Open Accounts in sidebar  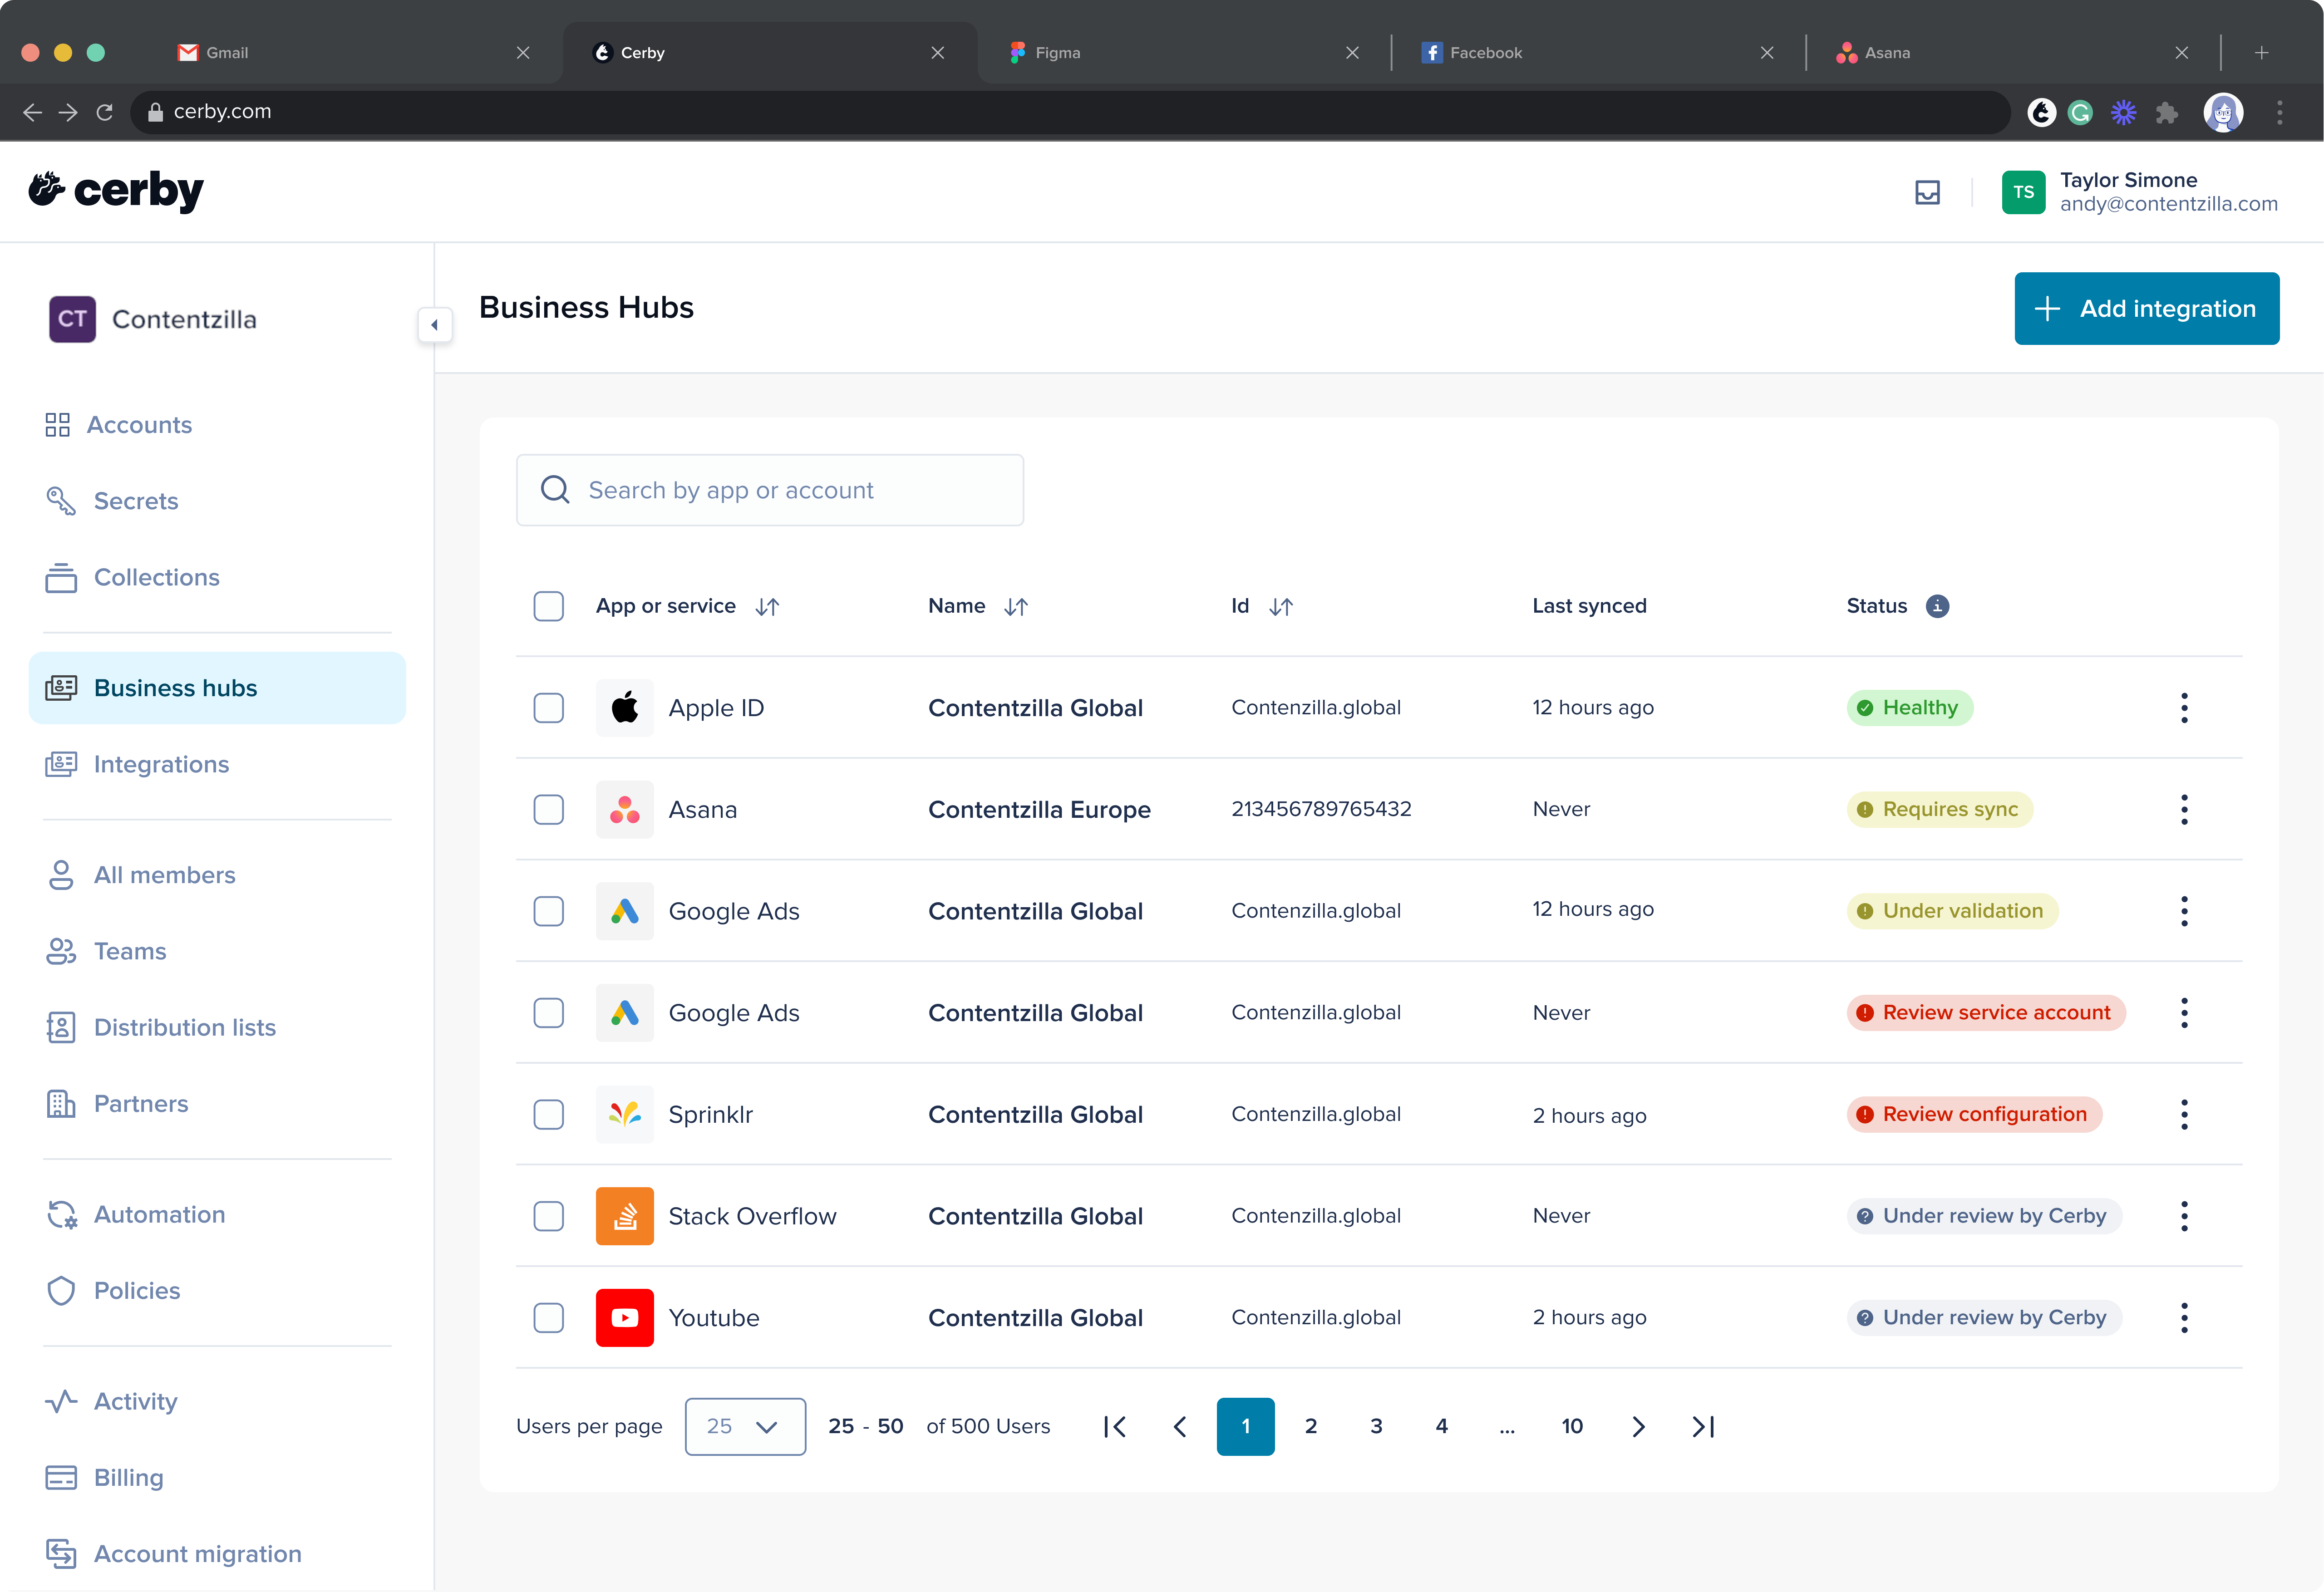click(118, 425)
